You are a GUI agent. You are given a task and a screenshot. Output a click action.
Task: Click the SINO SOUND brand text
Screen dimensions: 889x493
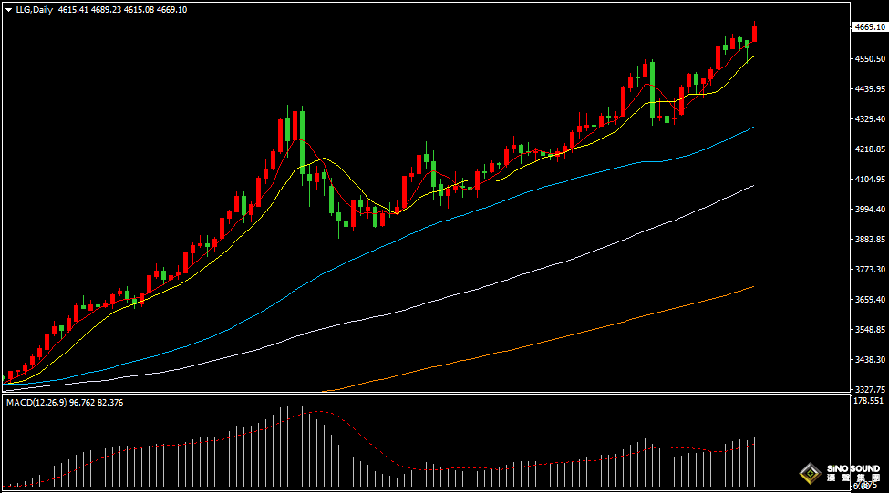[853, 469]
